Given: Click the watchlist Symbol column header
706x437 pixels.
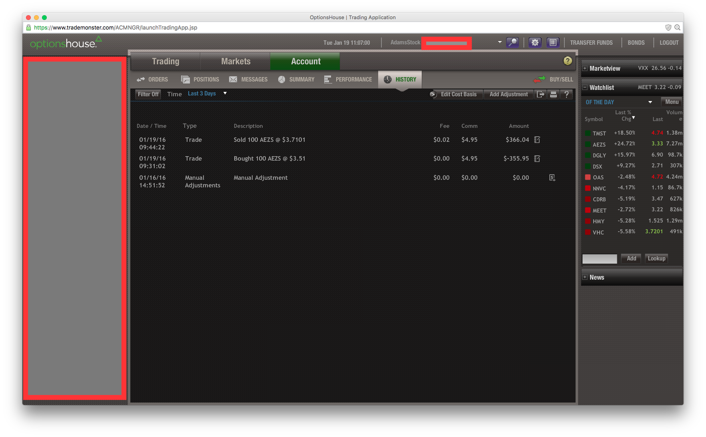Looking at the screenshot, I should (x=594, y=119).
